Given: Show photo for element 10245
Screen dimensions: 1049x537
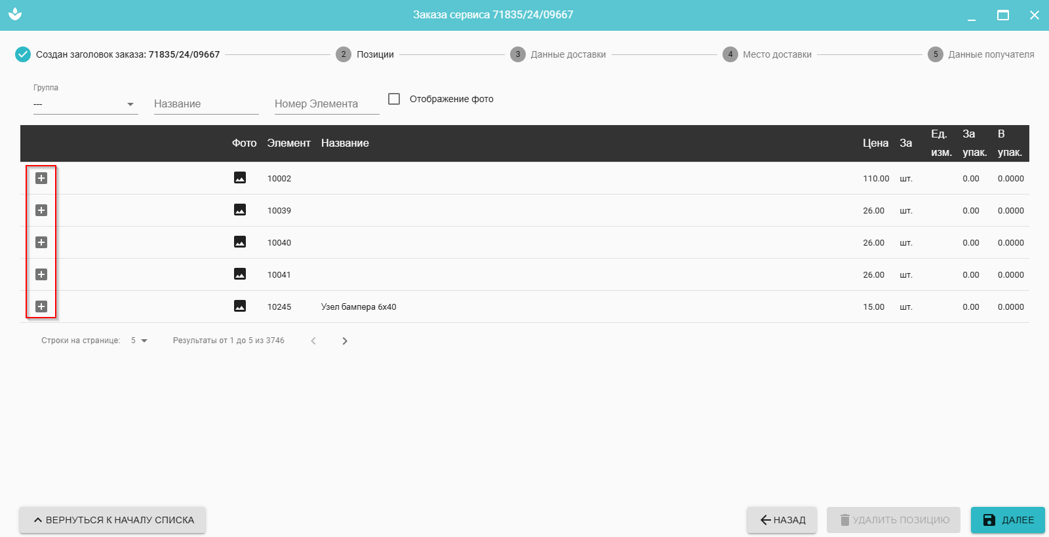Looking at the screenshot, I should (x=240, y=306).
